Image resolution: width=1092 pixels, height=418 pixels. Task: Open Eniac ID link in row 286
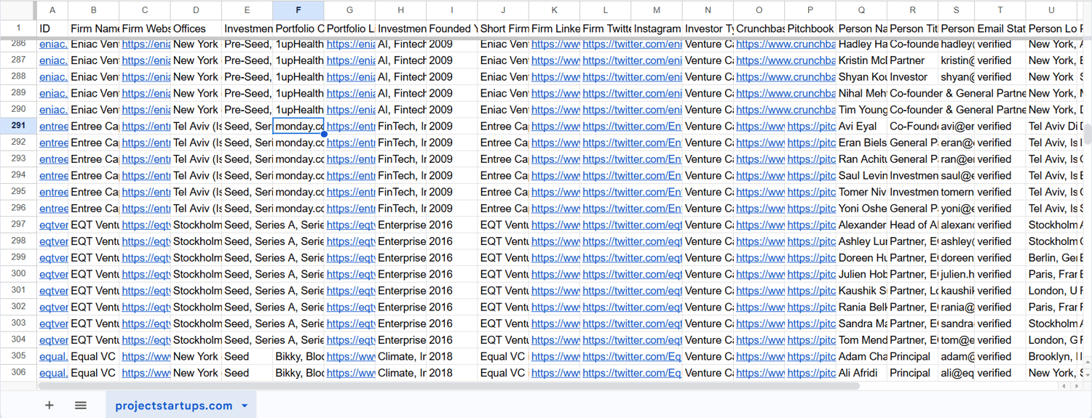(52, 44)
